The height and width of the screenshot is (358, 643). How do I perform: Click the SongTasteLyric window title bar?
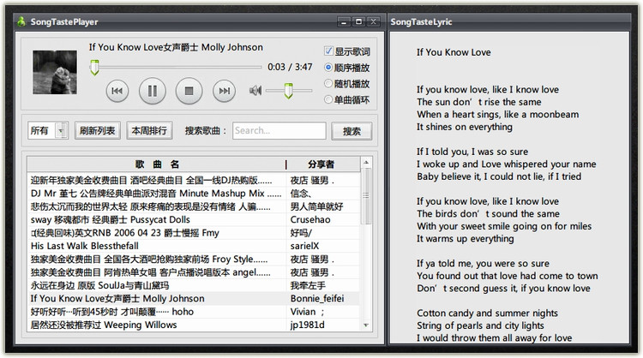508,21
